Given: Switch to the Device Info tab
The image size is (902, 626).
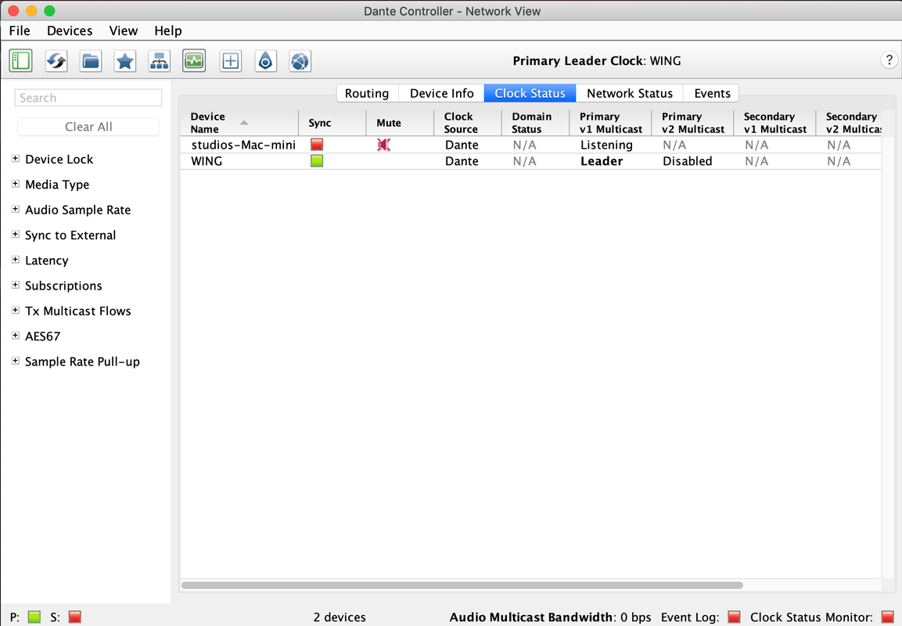Looking at the screenshot, I should [441, 93].
